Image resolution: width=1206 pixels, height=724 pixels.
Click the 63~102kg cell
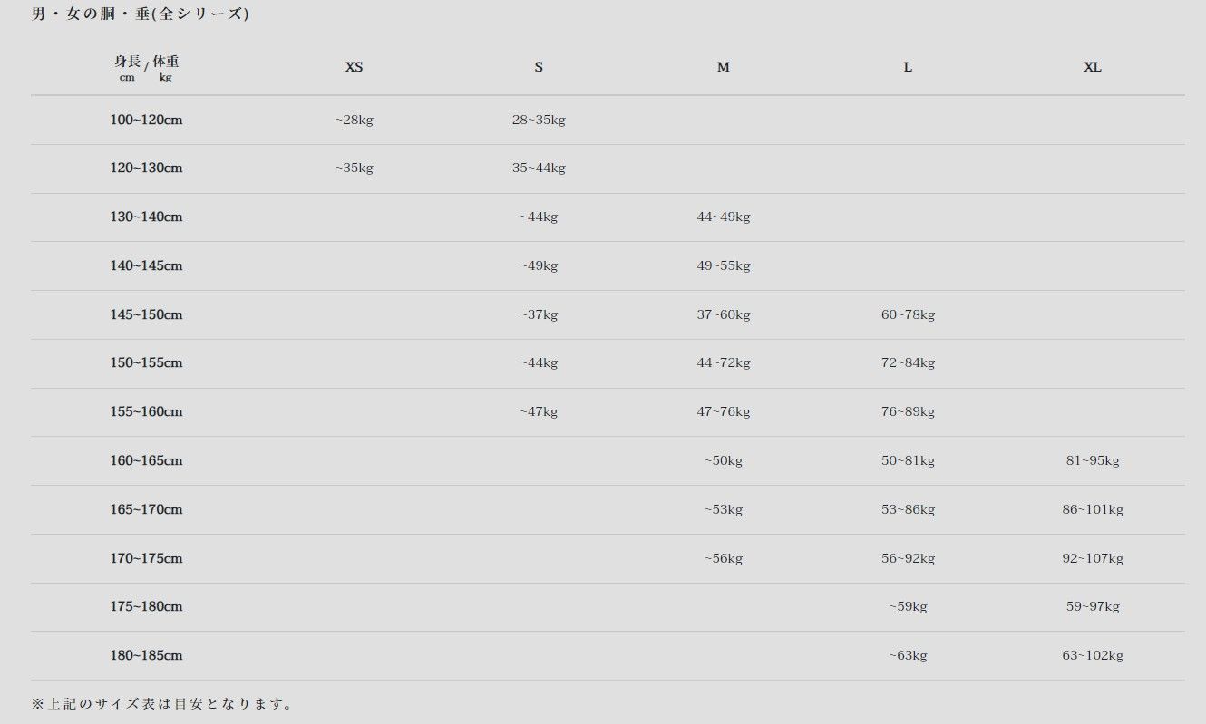pyautogui.click(x=1093, y=655)
